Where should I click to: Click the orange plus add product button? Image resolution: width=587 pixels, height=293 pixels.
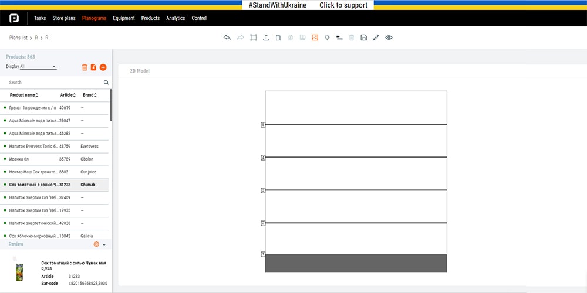pyautogui.click(x=103, y=67)
